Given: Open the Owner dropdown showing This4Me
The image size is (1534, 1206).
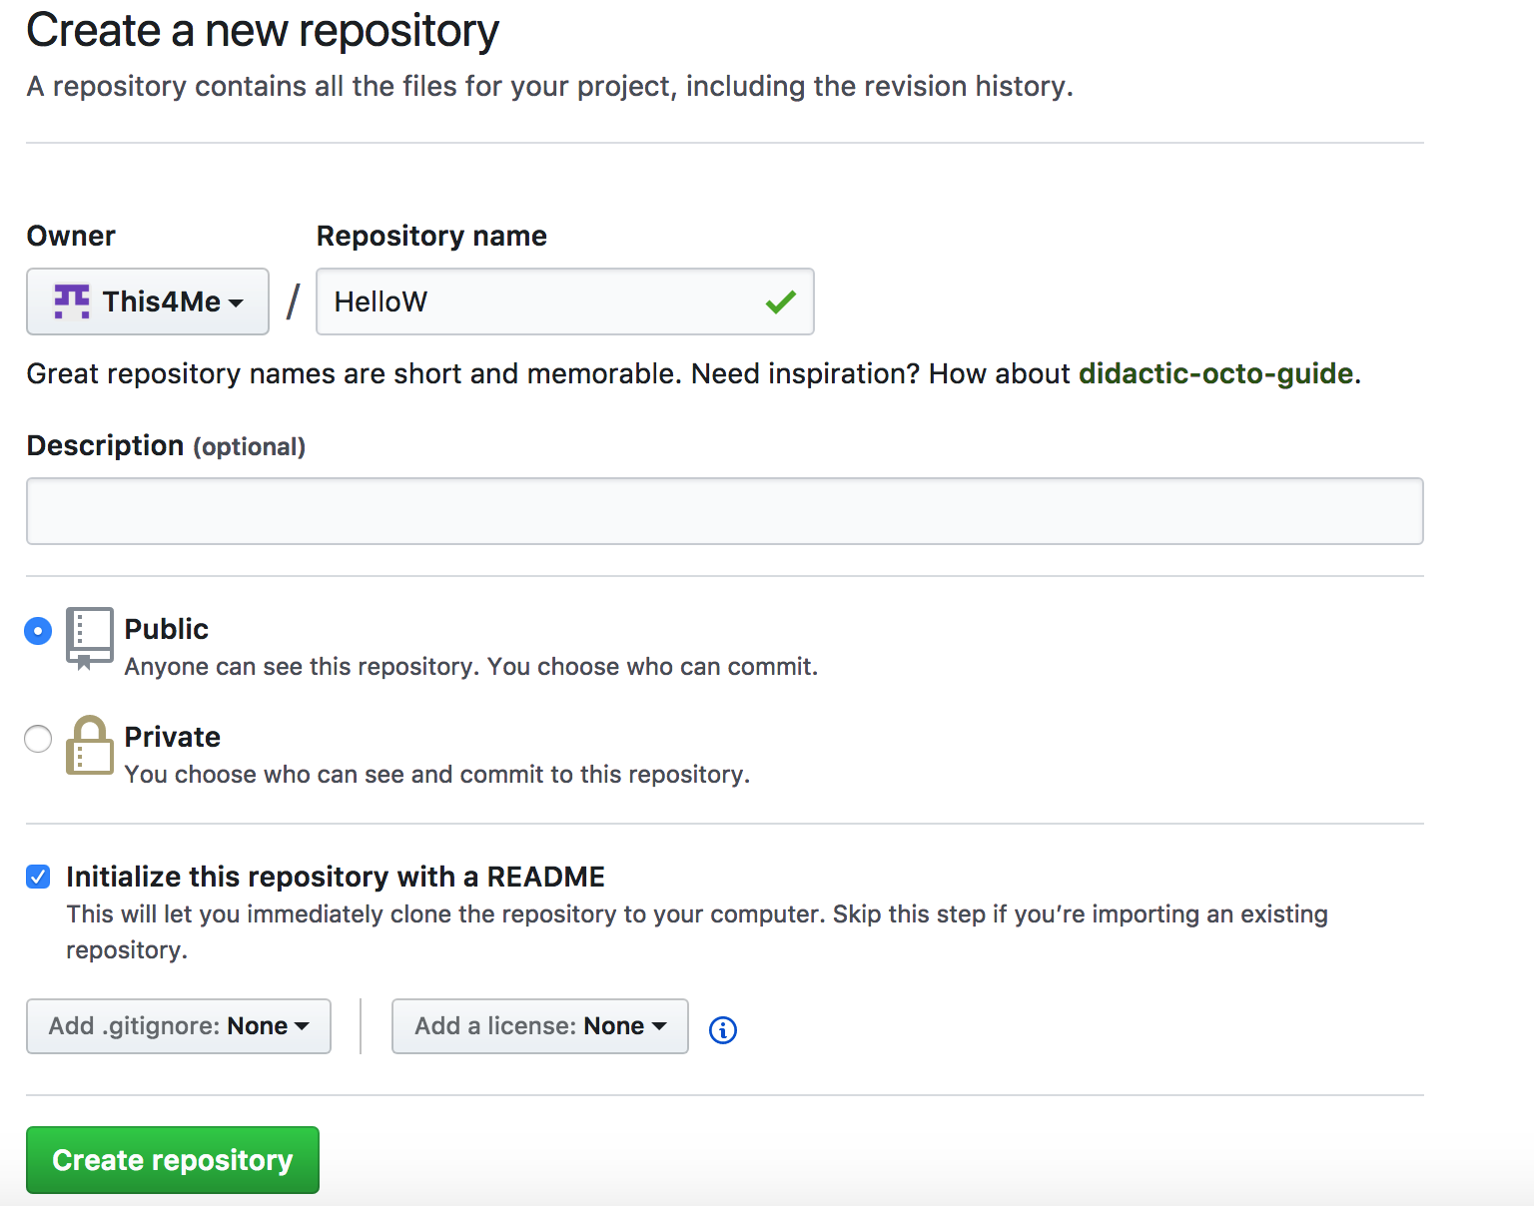Looking at the screenshot, I should pos(148,301).
